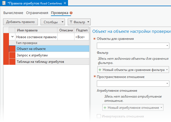Click the Новое составное правило name cell

click(36, 37)
